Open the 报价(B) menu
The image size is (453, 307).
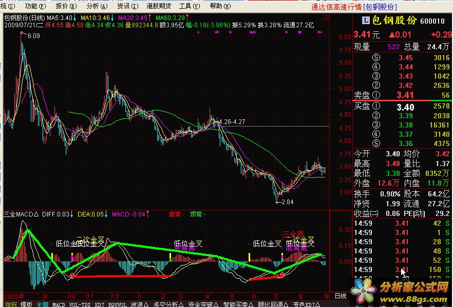coord(66,6)
